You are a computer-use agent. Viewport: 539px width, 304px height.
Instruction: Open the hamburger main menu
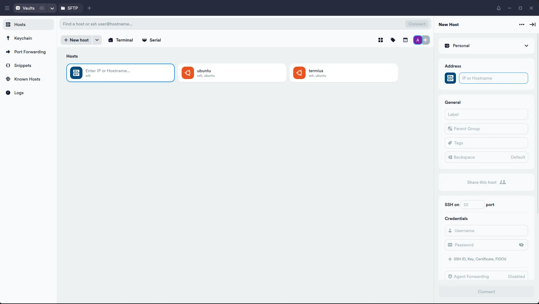(x=7, y=8)
